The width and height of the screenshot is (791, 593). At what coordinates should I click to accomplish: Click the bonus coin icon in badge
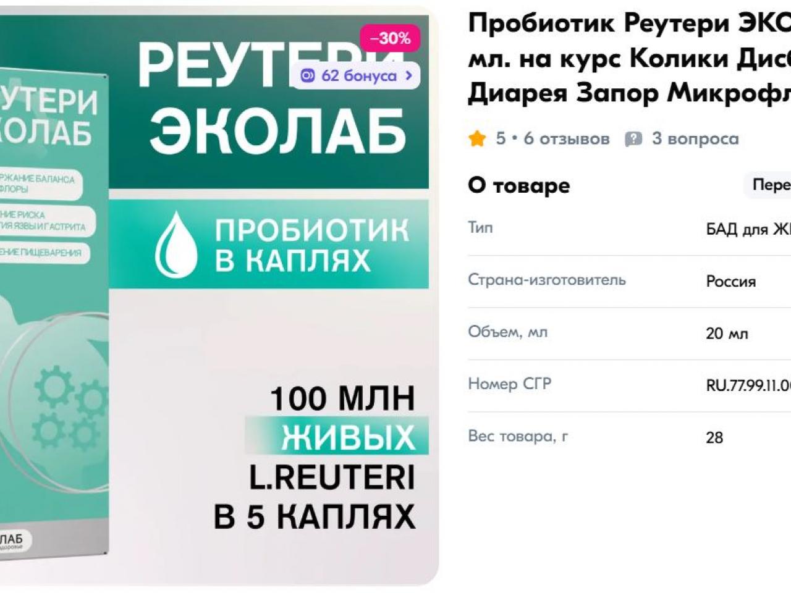(307, 75)
